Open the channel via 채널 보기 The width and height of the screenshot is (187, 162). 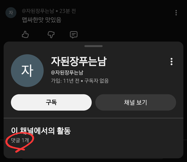[x=136, y=102]
